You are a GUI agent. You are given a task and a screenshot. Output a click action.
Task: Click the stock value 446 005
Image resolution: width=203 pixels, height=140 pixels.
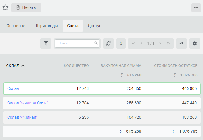[189, 88]
